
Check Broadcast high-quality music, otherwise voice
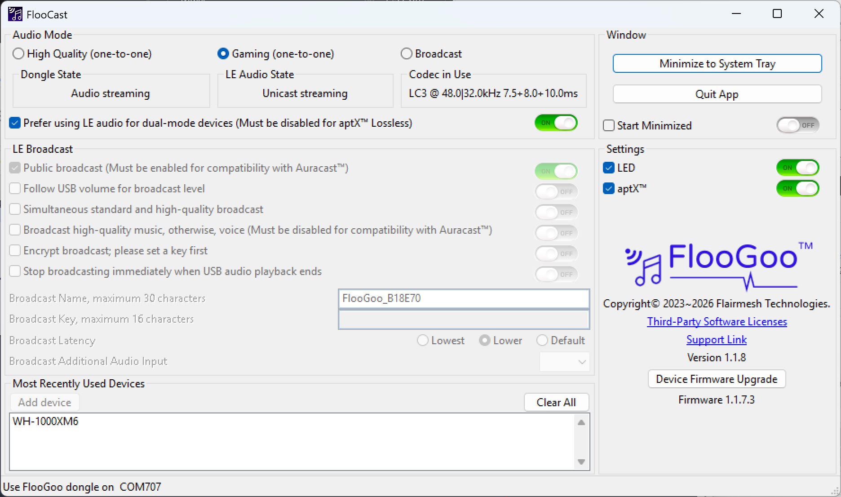coord(15,230)
